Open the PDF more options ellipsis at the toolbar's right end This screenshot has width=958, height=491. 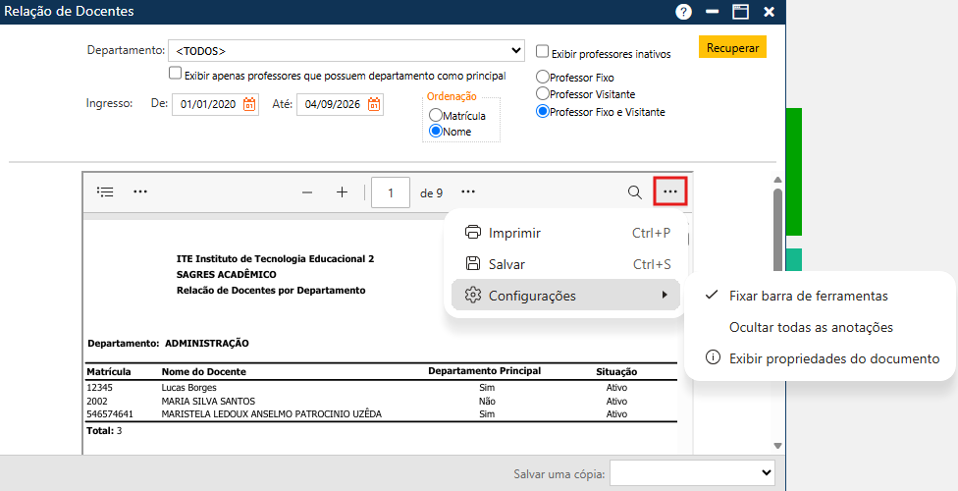coord(670,192)
